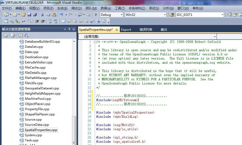
Task: Open the Solution Explorer Properties icon
Action: [x=5, y=36]
